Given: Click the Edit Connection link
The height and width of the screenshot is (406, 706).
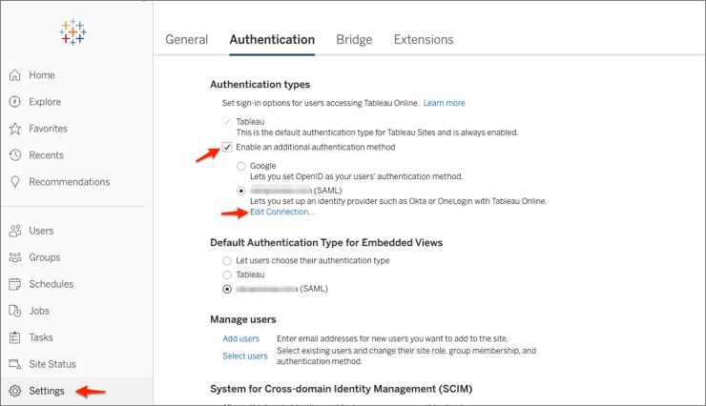Looking at the screenshot, I should [281, 212].
